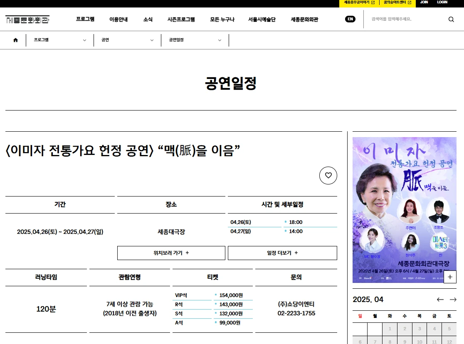
Task: Click the performance title heading
Action: point(123,150)
